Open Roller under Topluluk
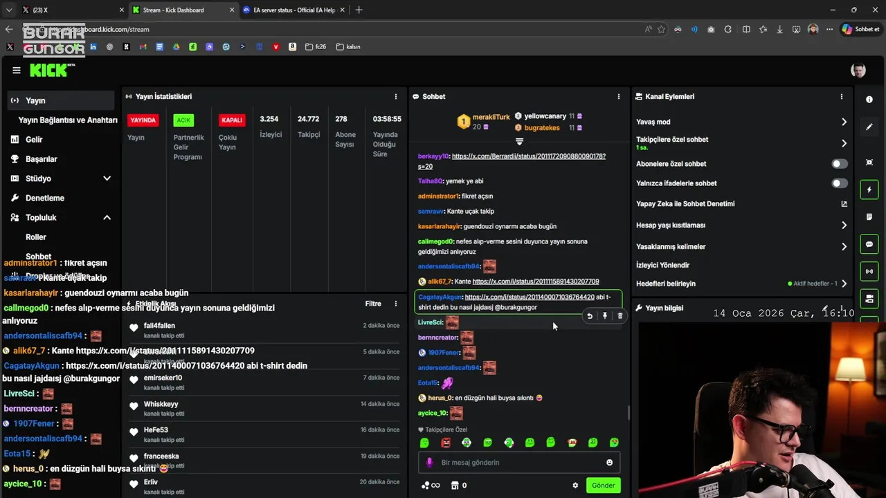 36,237
